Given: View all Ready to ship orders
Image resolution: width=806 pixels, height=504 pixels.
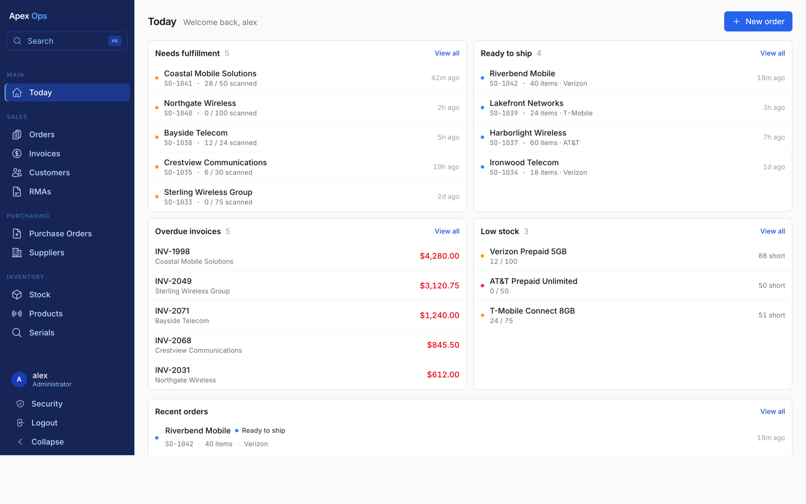Looking at the screenshot, I should 772,53.
